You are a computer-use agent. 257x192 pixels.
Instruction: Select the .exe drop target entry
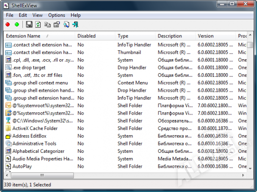29,68
